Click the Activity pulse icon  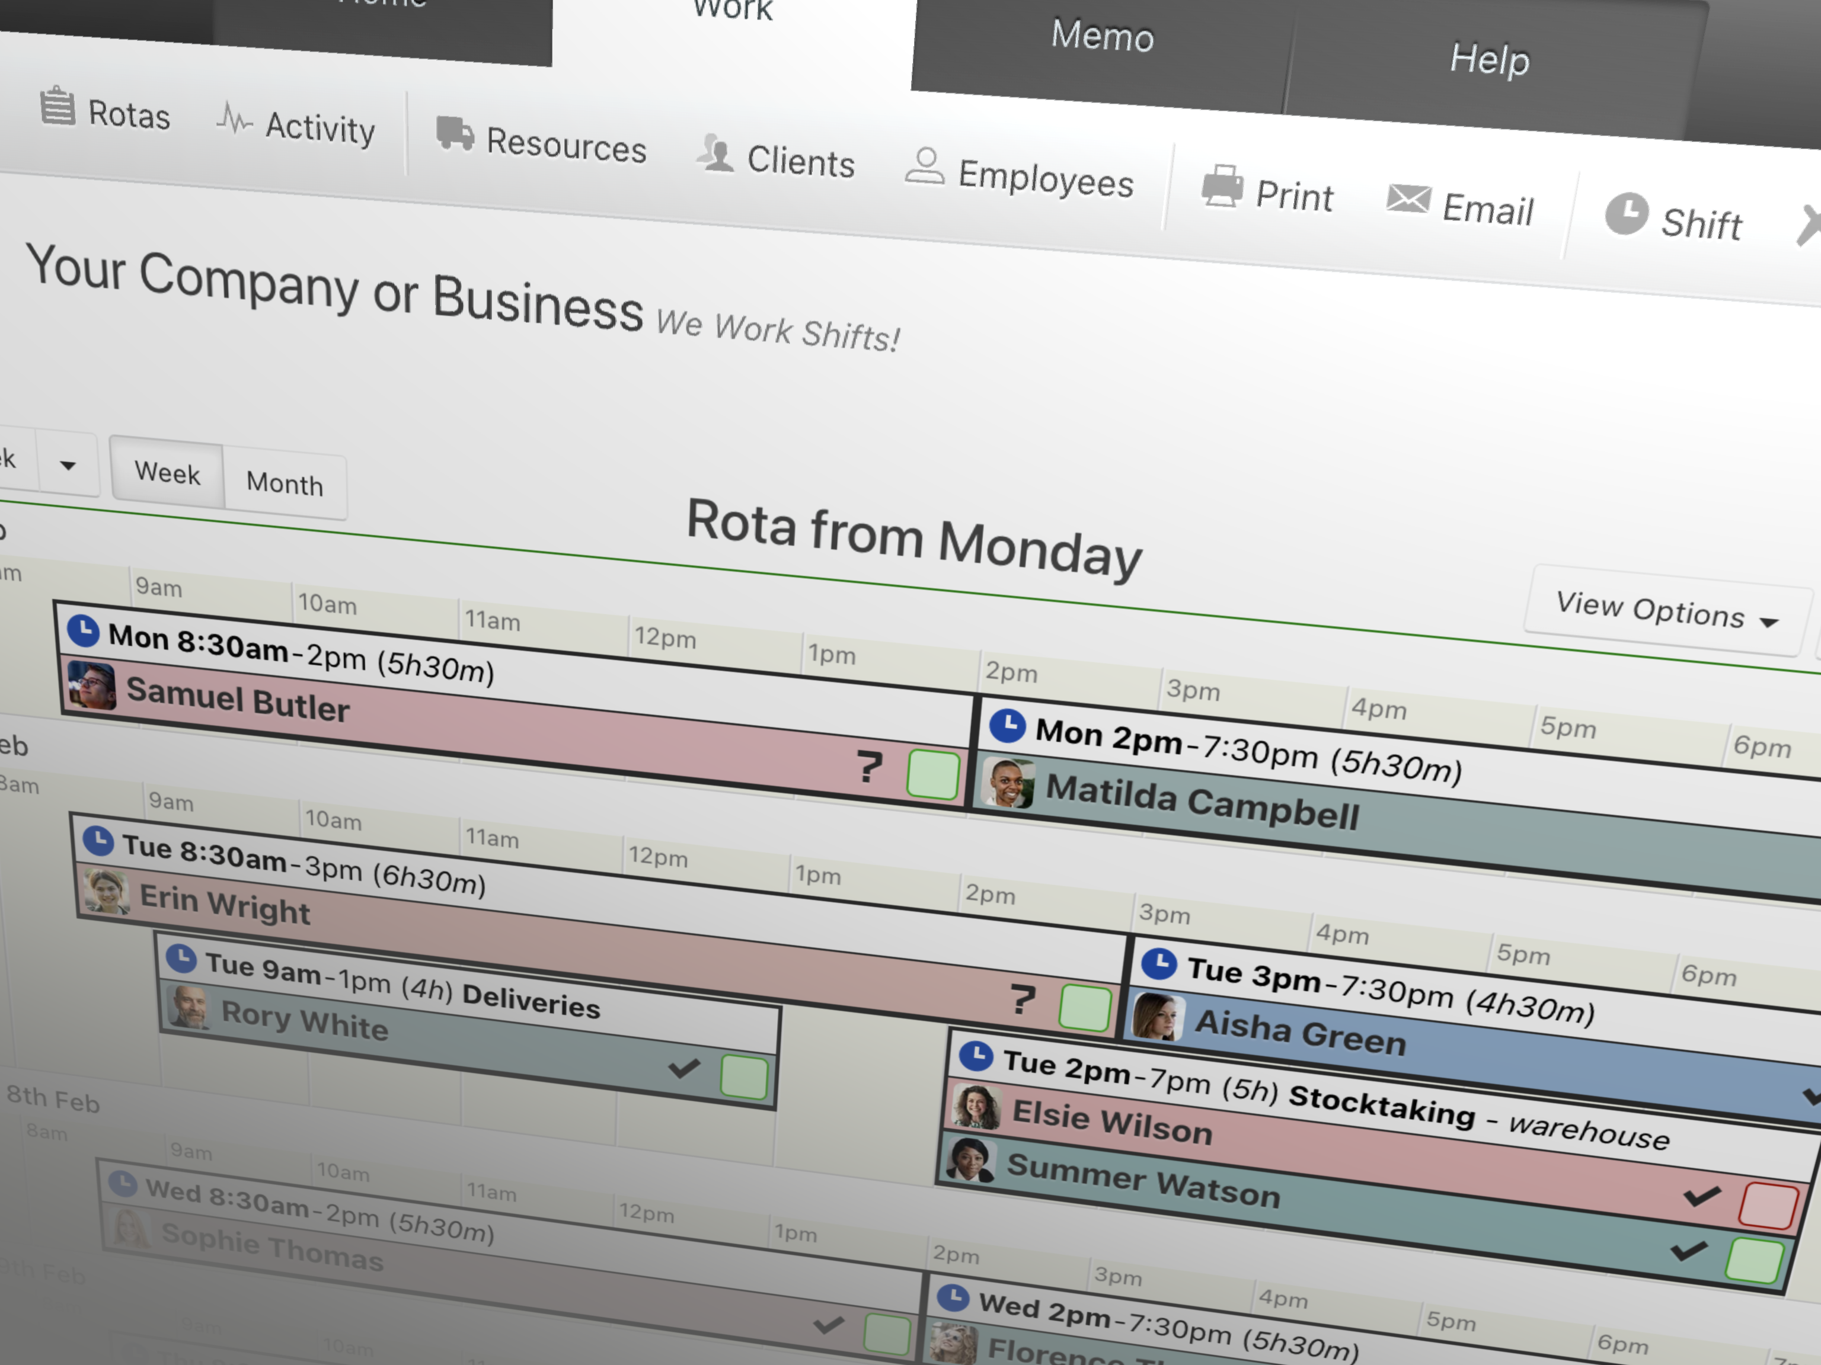point(234,119)
